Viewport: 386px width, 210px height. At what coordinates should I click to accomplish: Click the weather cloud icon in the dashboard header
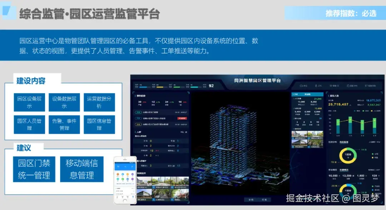click(301, 86)
